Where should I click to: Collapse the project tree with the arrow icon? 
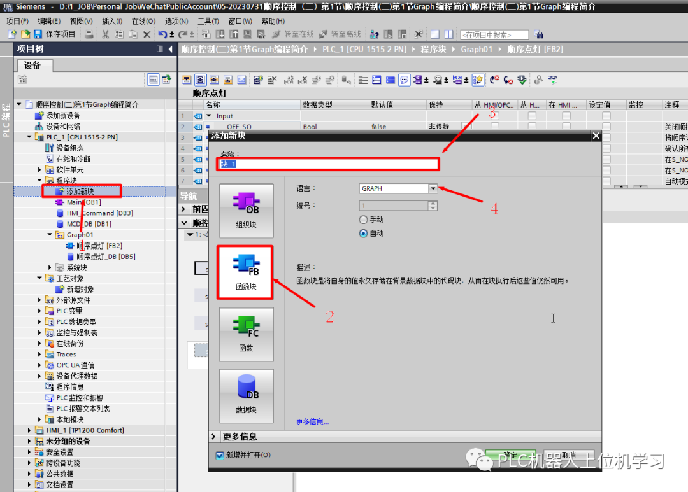point(170,49)
